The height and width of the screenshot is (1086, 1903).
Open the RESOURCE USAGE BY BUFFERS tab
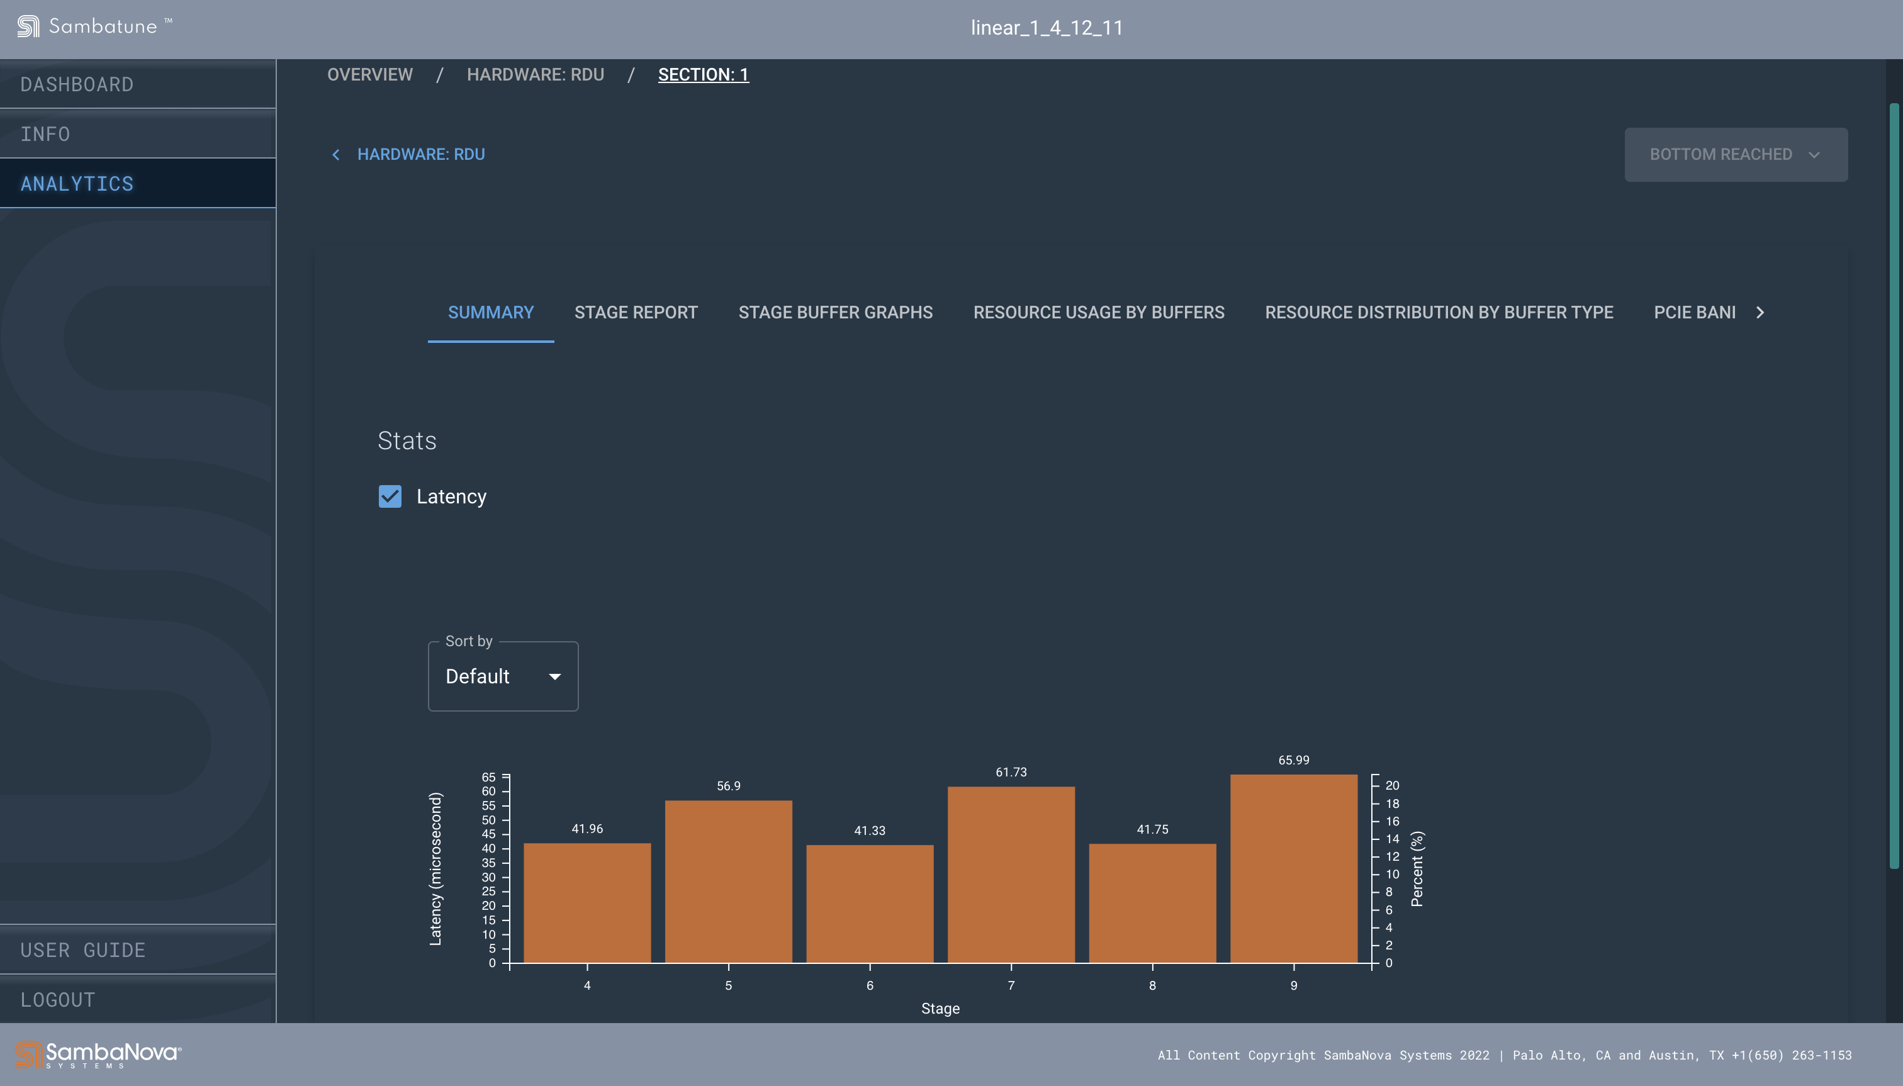click(1098, 313)
